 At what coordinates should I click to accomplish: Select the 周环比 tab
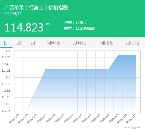click(53, 43)
